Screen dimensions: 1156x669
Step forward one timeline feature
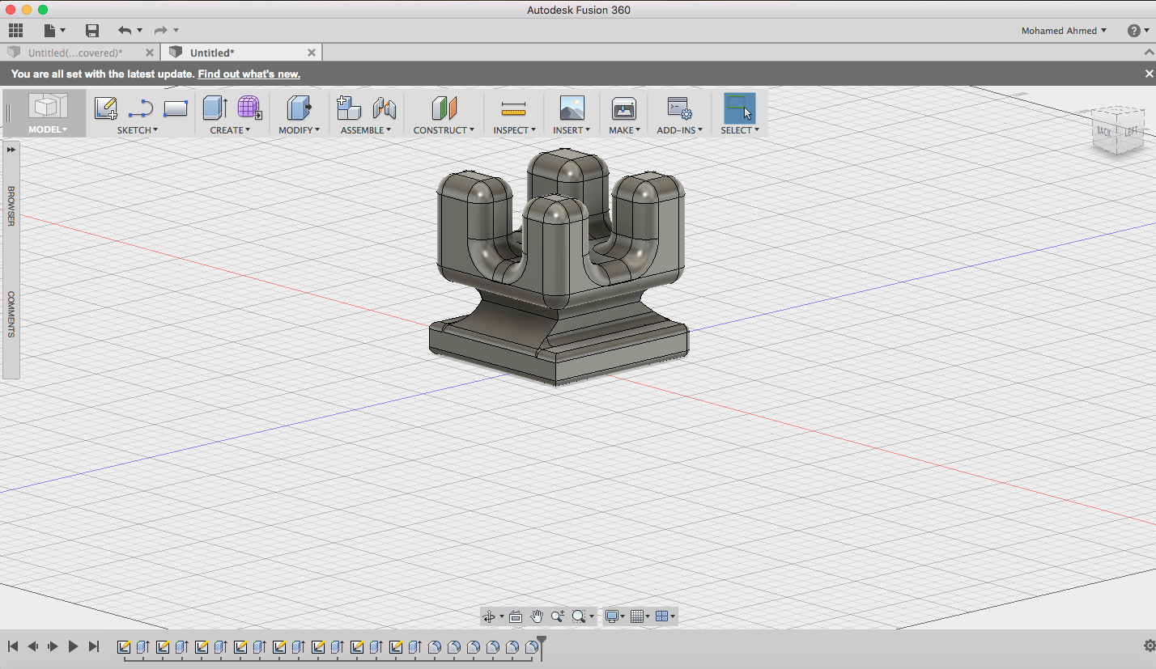click(53, 646)
